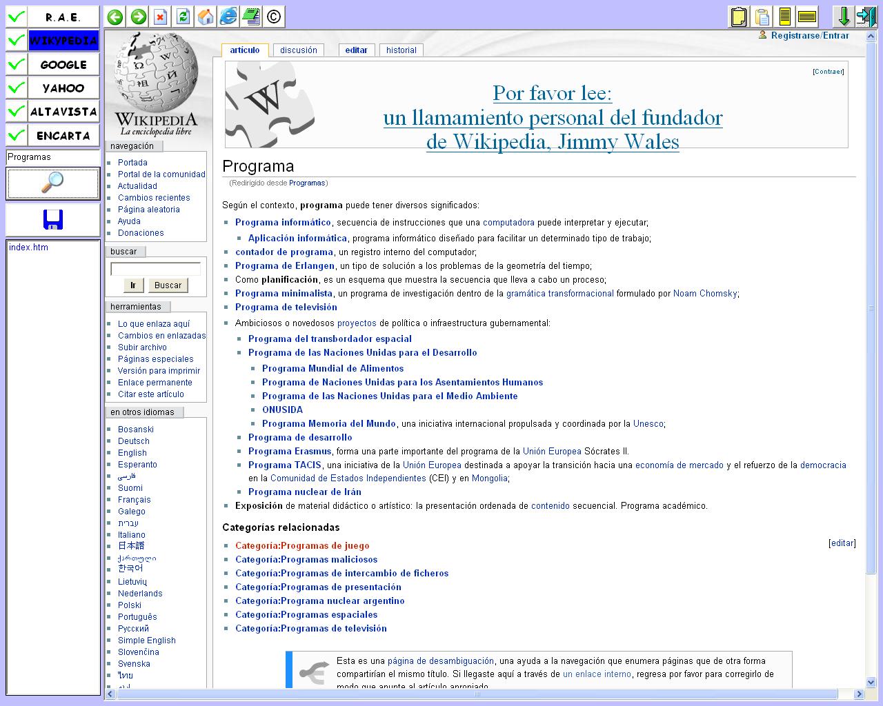Open the Donaciones navigation link
Viewport: 883px width, 706px height.
141,233
